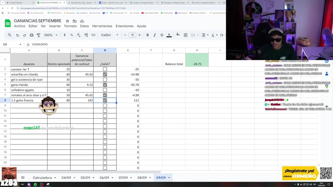Apply percent format
Image resolution: width=333 pixels, height=187 pixels.
(72, 35)
